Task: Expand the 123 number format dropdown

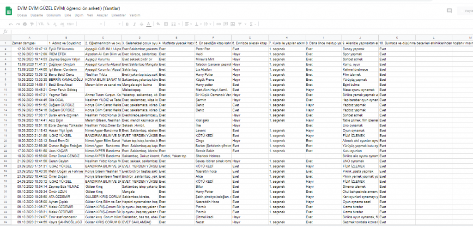Action: point(71,24)
